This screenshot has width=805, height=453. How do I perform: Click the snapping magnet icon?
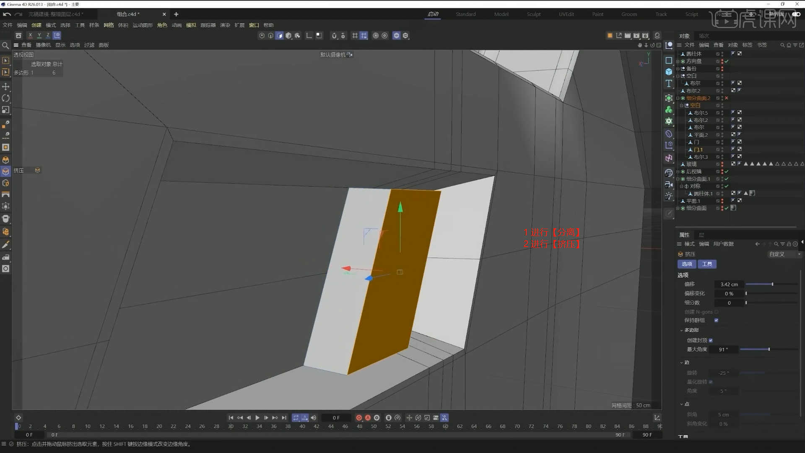(x=334, y=36)
